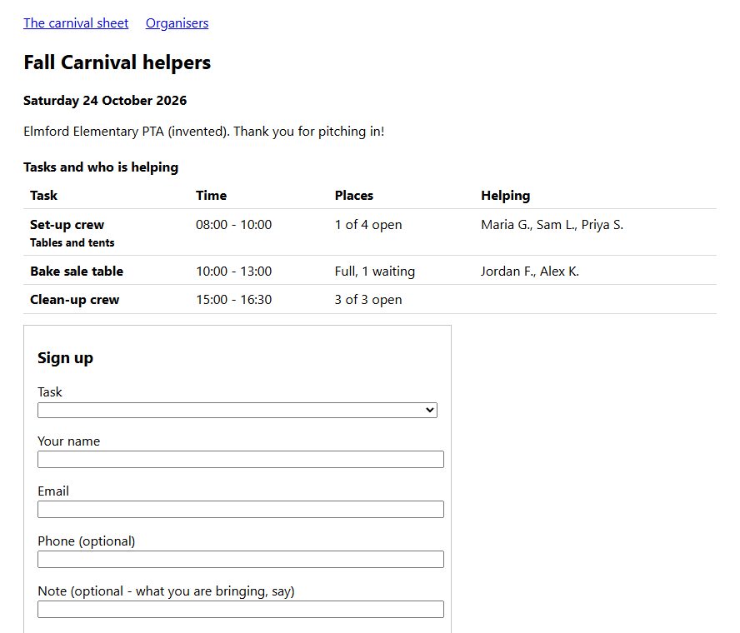Click the "08:00 - 10:00" time cell
Viewport: 740px width, 633px height.
point(234,225)
